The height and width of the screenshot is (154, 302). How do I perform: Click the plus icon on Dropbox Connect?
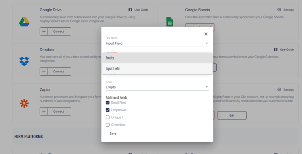coord(44,71)
